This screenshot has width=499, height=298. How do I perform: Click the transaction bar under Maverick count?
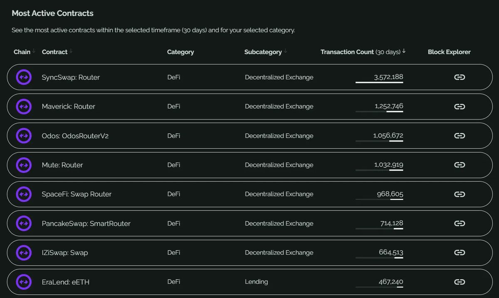pyautogui.click(x=379, y=112)
